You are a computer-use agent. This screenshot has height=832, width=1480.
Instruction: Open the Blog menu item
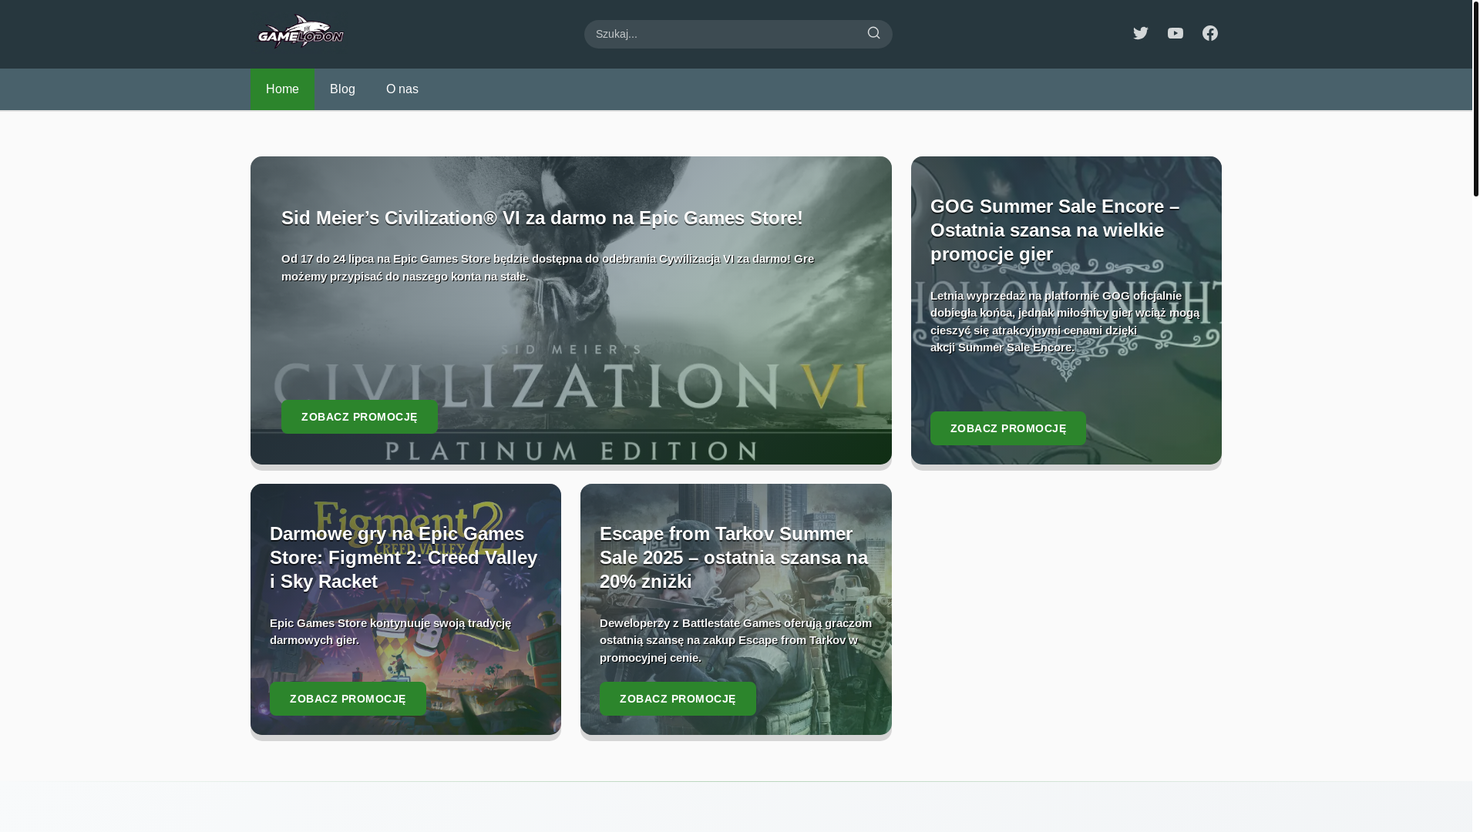tap(342, 89)
